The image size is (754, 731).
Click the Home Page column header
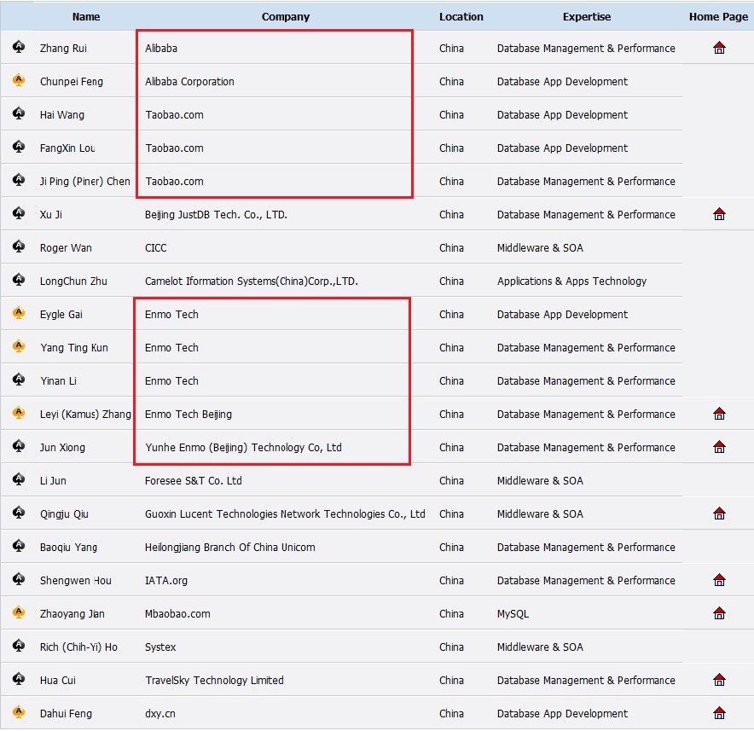(718, 17)
